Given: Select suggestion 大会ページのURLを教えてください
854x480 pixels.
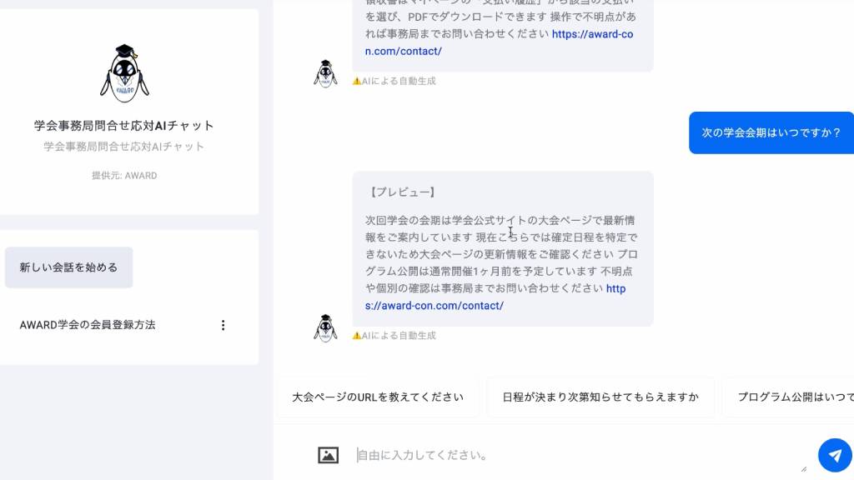Looking at the screenshot, I should [x=378, y=397].
